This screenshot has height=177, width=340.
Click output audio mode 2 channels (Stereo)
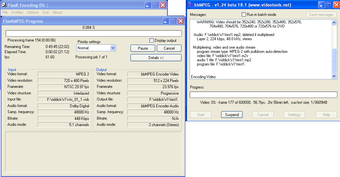point(153,125)
